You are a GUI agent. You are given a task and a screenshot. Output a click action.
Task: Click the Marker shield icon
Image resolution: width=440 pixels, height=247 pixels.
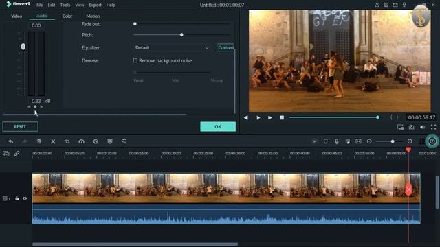pyautogui.click(x=325, y=141)
